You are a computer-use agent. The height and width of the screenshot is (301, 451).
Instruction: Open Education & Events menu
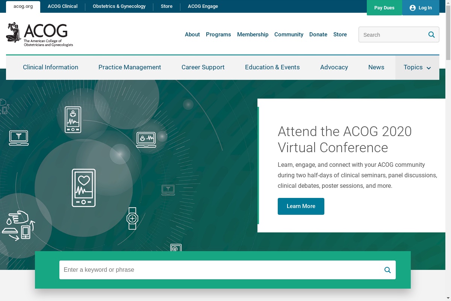(272, 67)
